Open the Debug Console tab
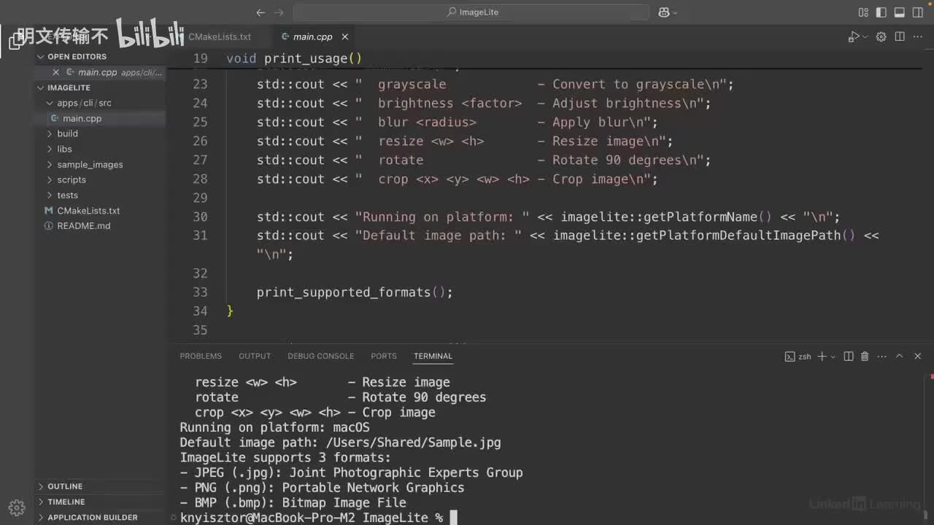934x525 pixels. pos(320,356)
